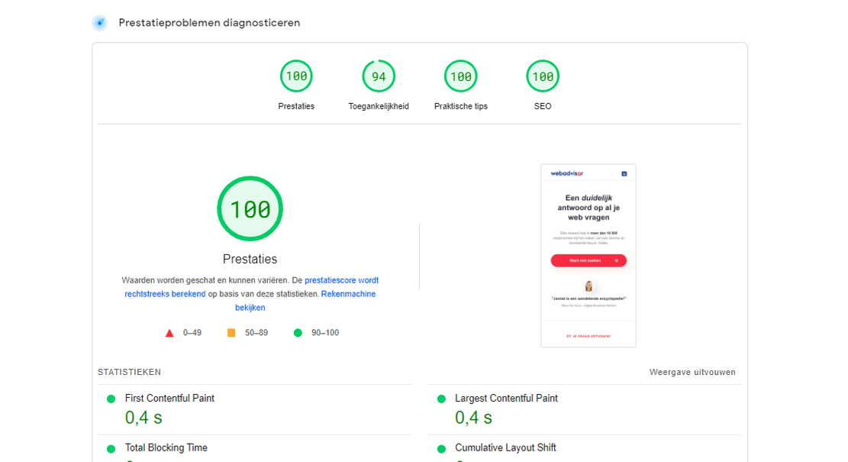
Task: Click green dot beside Cumulative Layout Shift
Action: pos(442,448)
